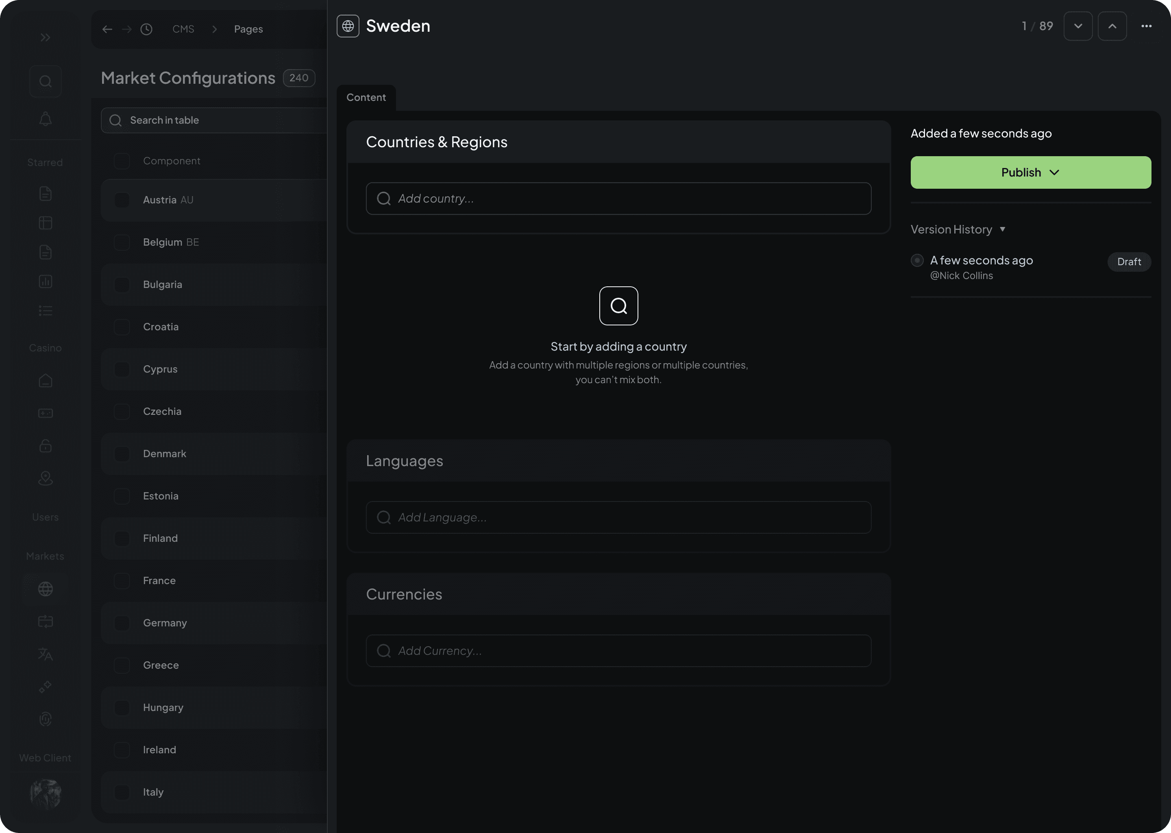Screen dimensions: 1171x833
Task: Check the Belgium row checkbox
Action: 122,242
